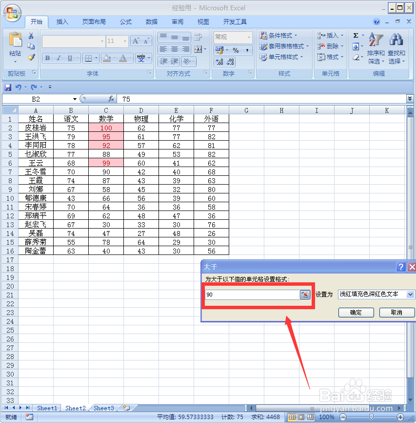416x423 pixels.
Task: Apply accounting number format
Action: (x=219, y=50)
